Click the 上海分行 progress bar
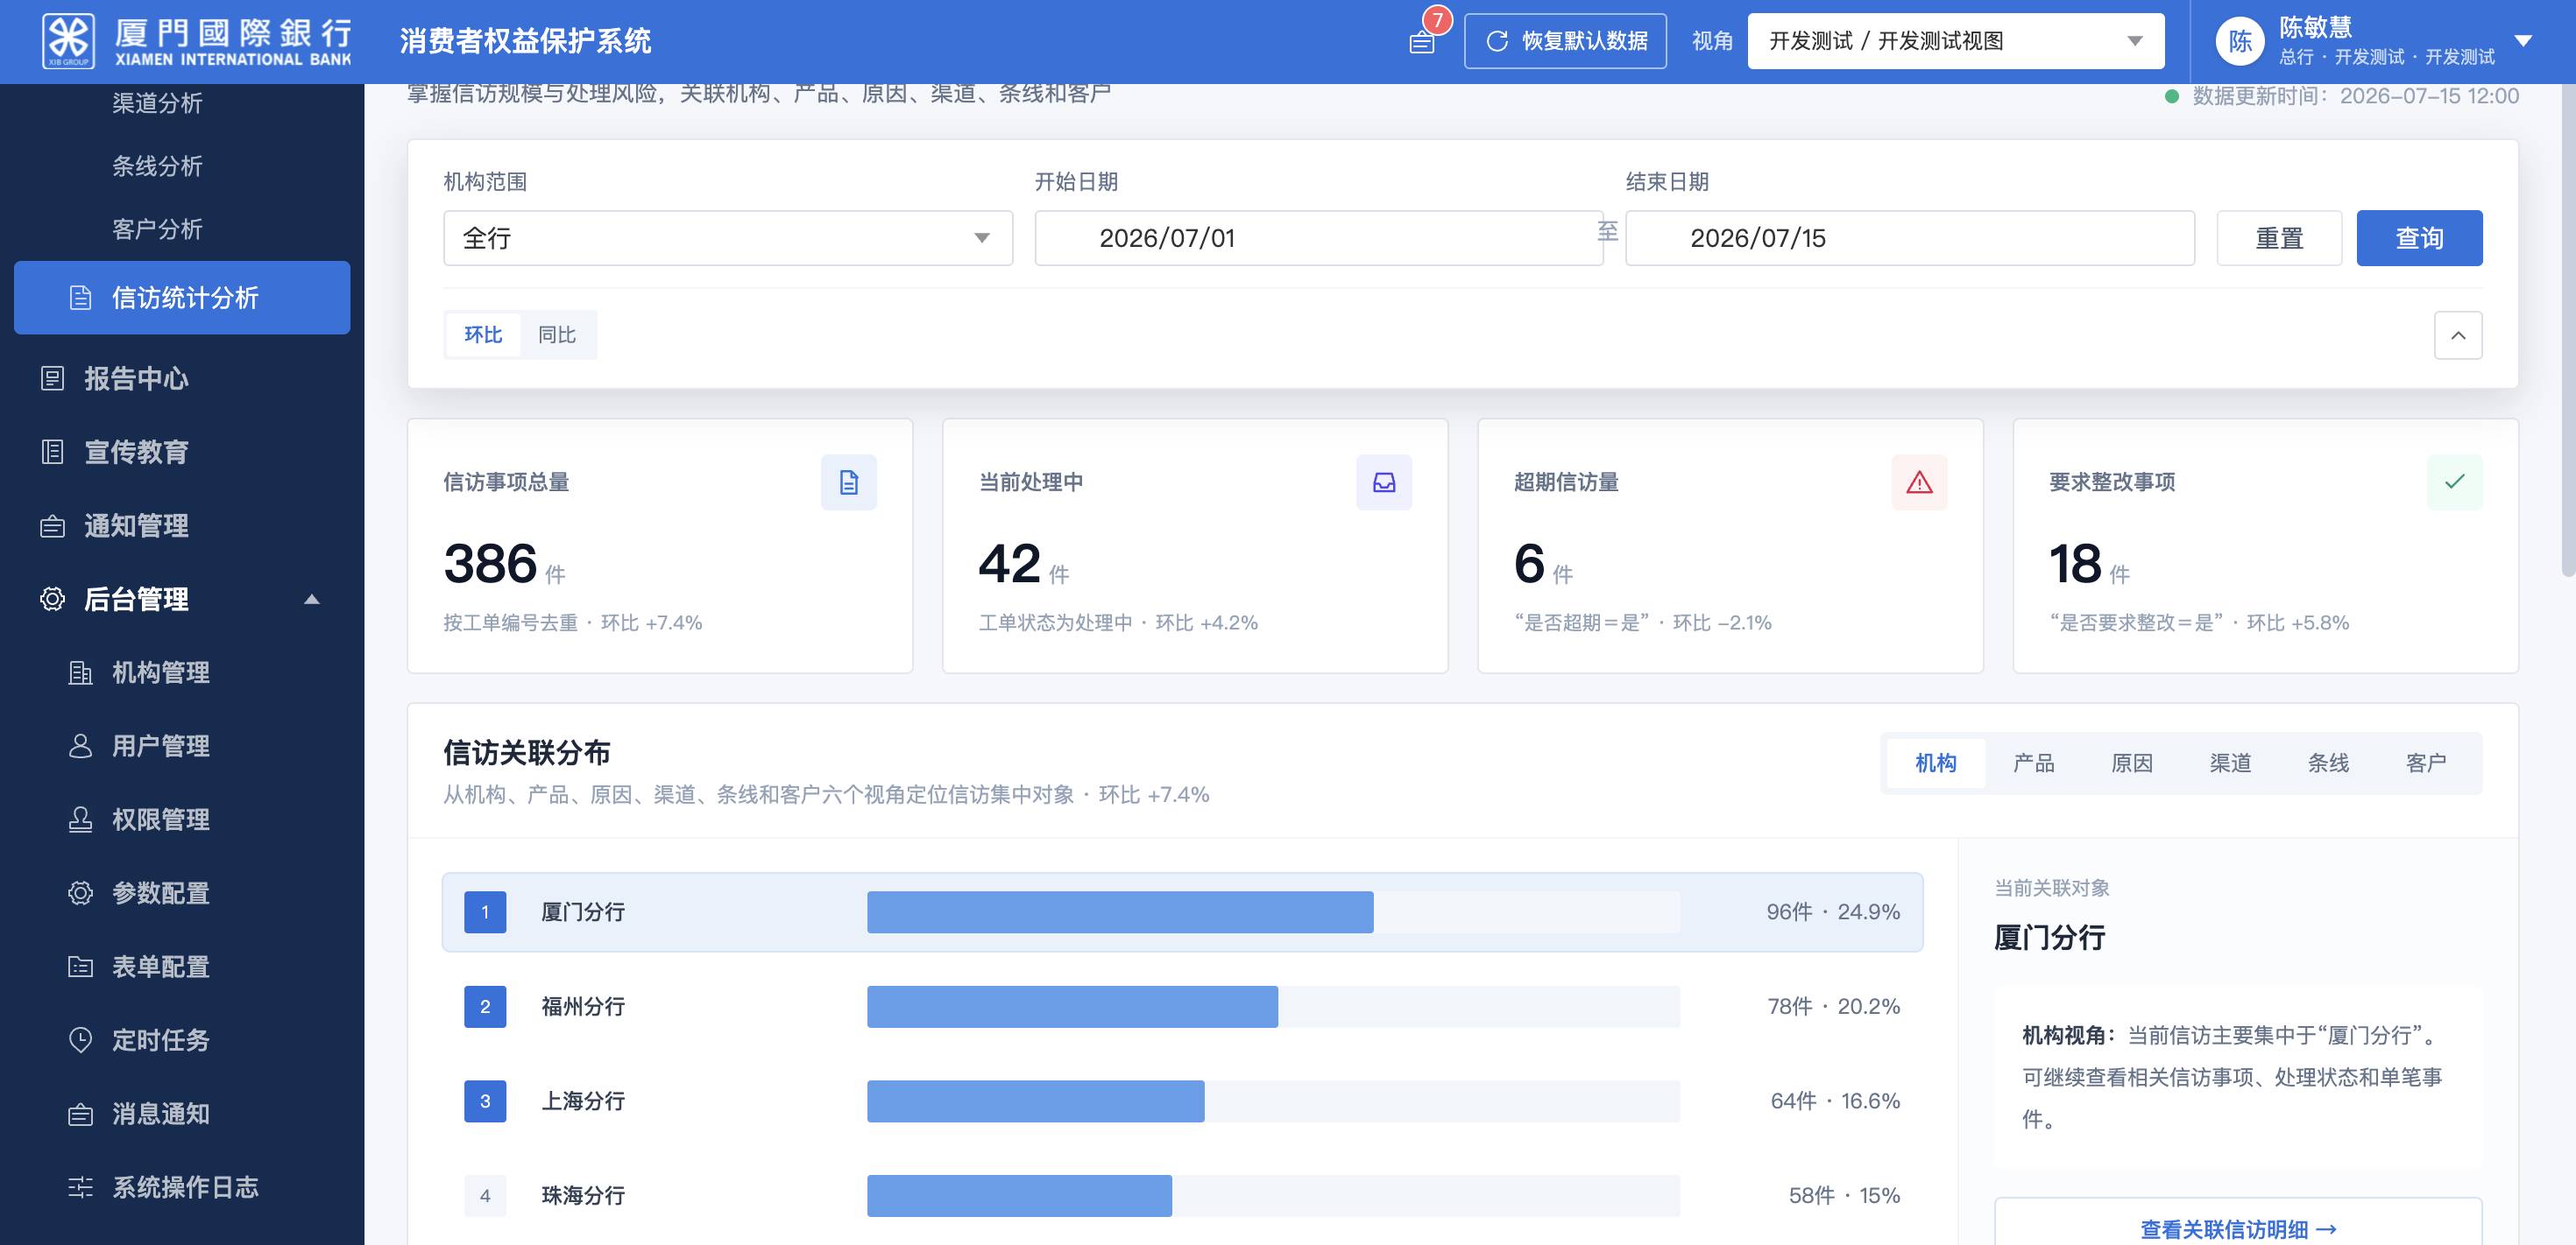 click(x=1273, y=1101)
